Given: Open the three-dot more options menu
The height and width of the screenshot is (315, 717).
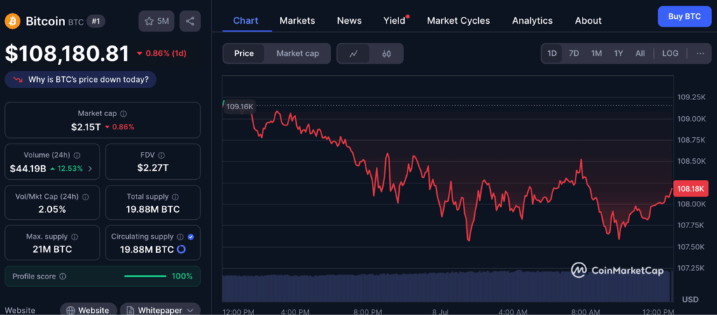Looking at the screenshot, I should (x=700, y=53).
